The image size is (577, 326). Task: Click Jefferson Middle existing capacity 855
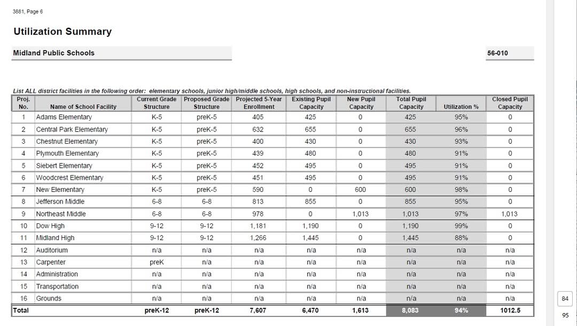[310, 201]
